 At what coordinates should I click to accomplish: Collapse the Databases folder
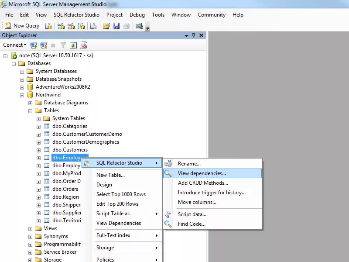(14, 64)
